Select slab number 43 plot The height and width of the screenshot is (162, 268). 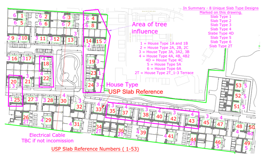tap(191, 121)
